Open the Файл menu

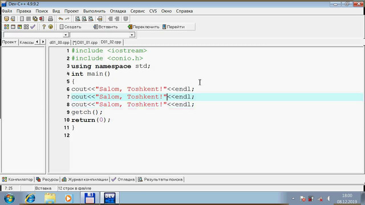point(7,11)
